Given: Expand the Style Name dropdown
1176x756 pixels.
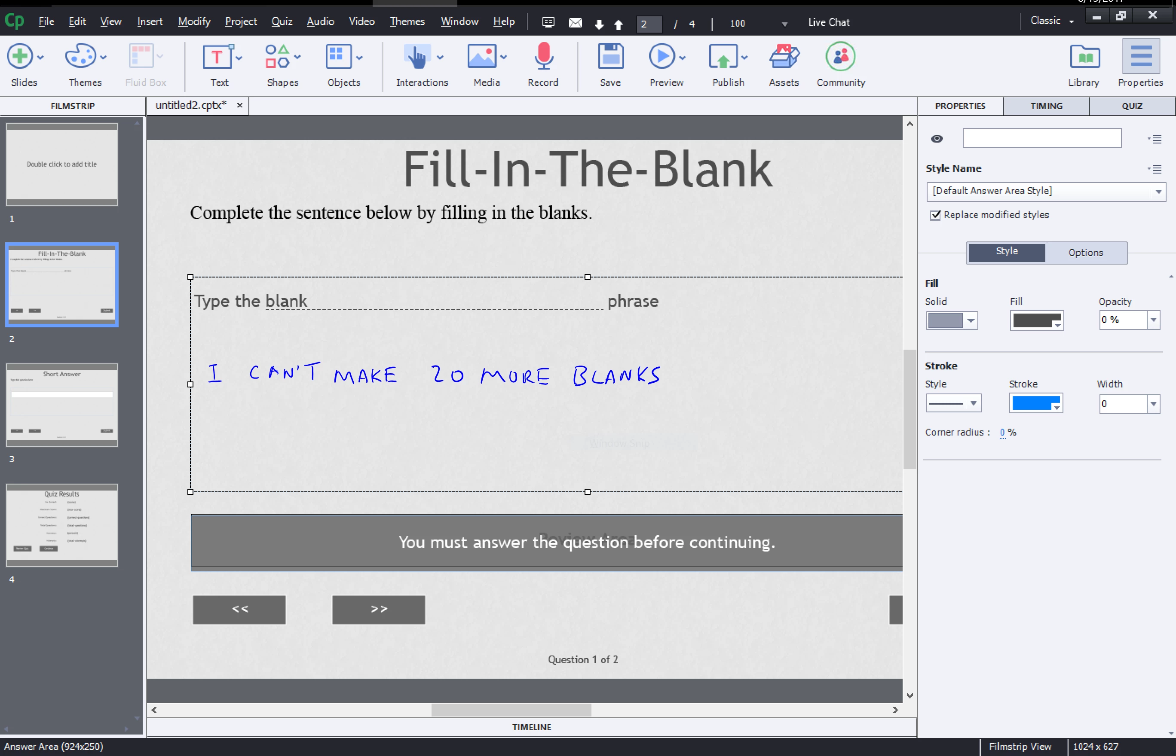Looking at the screenshot, I should (1158, 192).
